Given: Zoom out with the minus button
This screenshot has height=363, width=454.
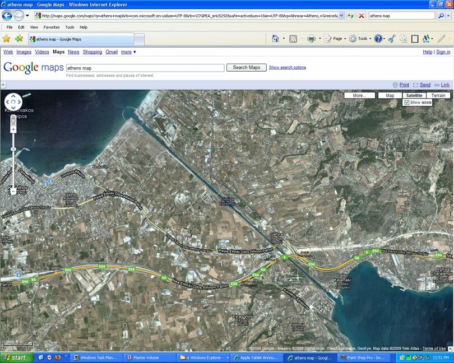Looking at the screenshot, I should (13, 192).
